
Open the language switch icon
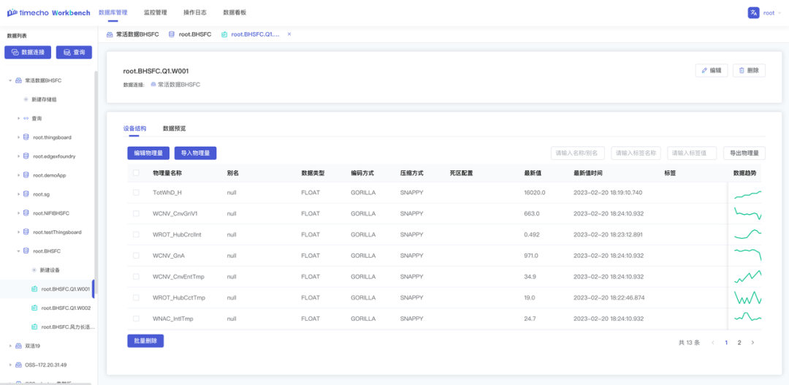[753, 12]
